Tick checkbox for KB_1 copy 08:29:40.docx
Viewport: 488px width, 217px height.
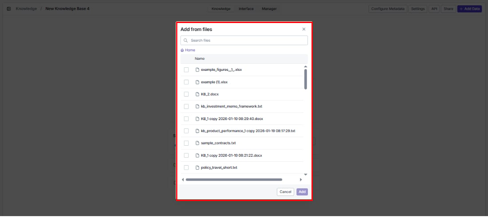[186, 119]
